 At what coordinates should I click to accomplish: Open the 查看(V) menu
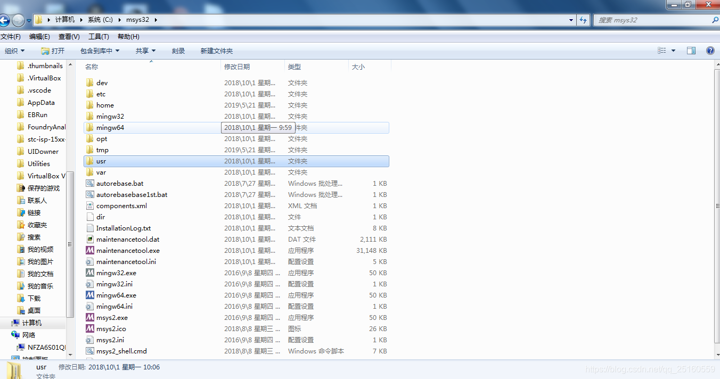(x=69, y=37)
